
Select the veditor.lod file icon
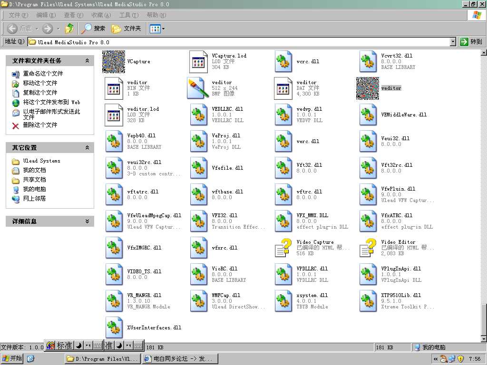pos(114,115)
